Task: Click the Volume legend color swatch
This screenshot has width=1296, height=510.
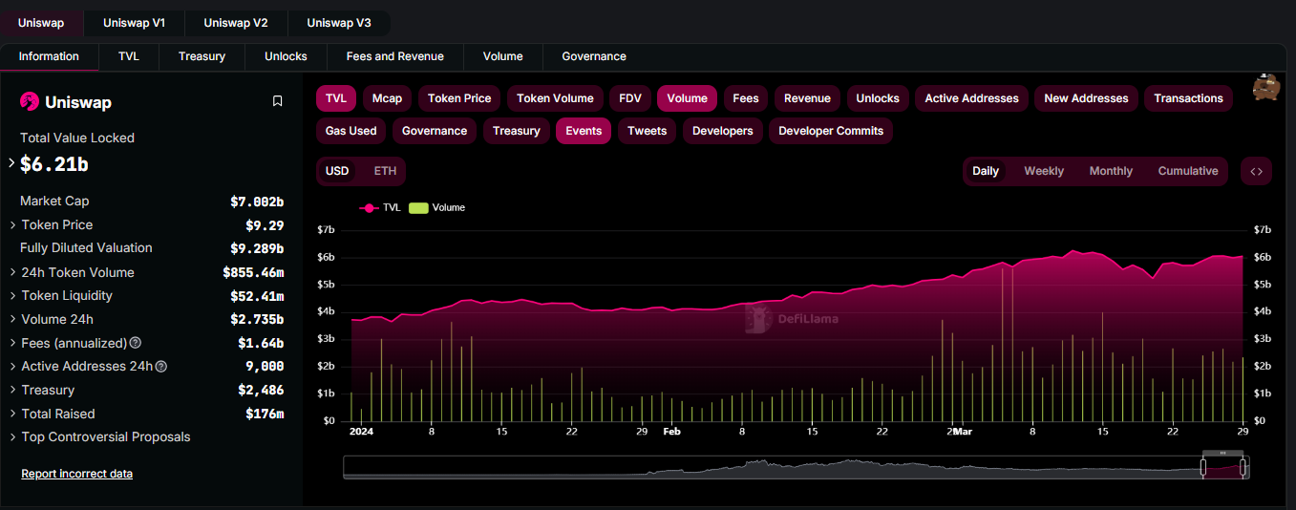Action: click(418, 207)
